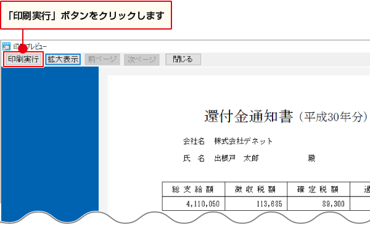The image size is (370, 225).
Task: Click the 総支給額 column header
Action: pos(193,189)
